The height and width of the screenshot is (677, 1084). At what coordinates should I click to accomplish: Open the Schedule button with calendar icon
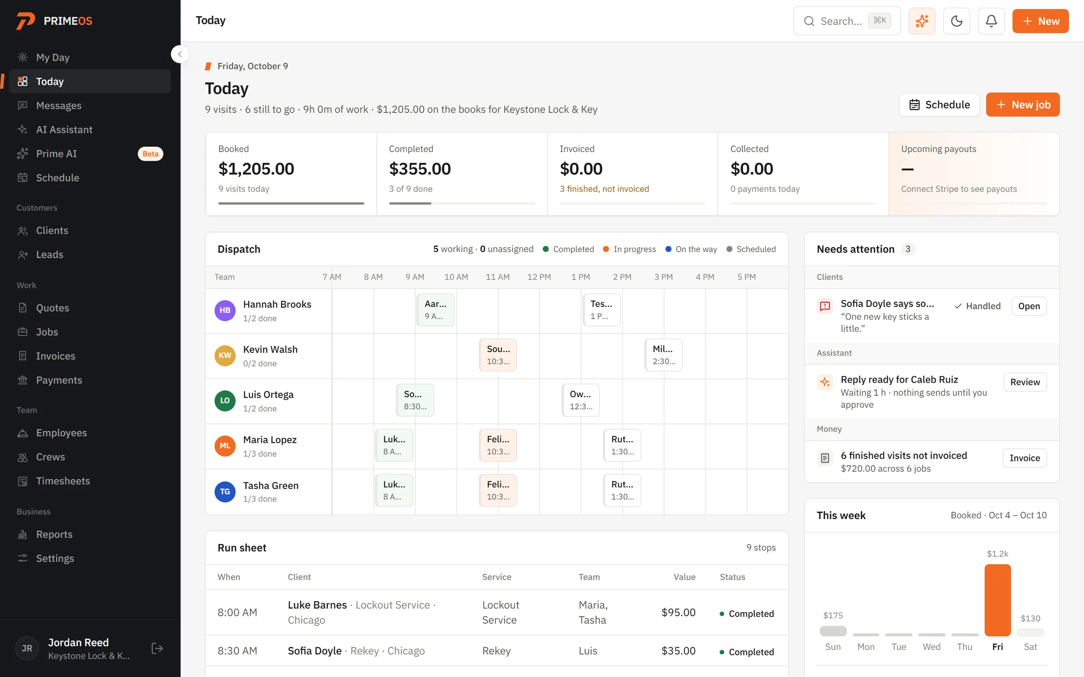(x=939, y=105)
